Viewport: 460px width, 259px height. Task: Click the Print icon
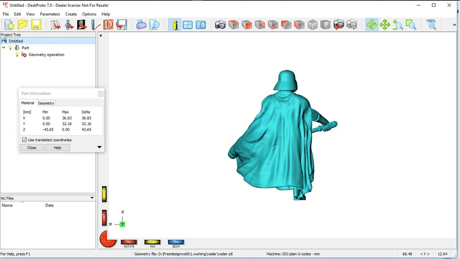[x=141, y=25]
